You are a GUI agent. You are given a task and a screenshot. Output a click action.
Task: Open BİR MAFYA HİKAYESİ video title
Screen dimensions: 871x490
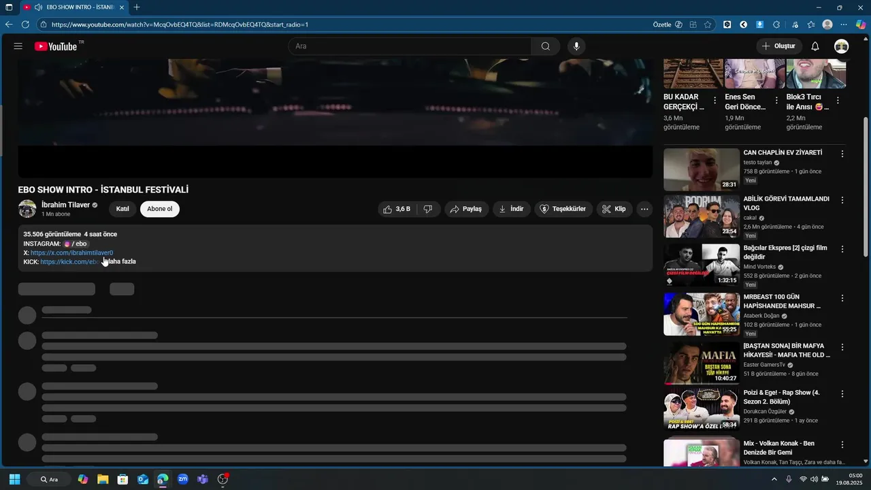787,350
